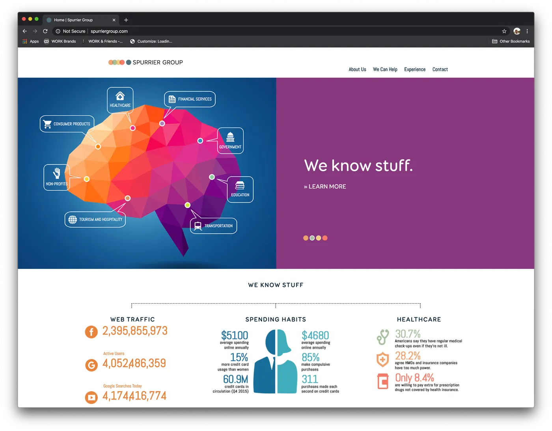Open the We Can Help menu item

pos(385,69)
